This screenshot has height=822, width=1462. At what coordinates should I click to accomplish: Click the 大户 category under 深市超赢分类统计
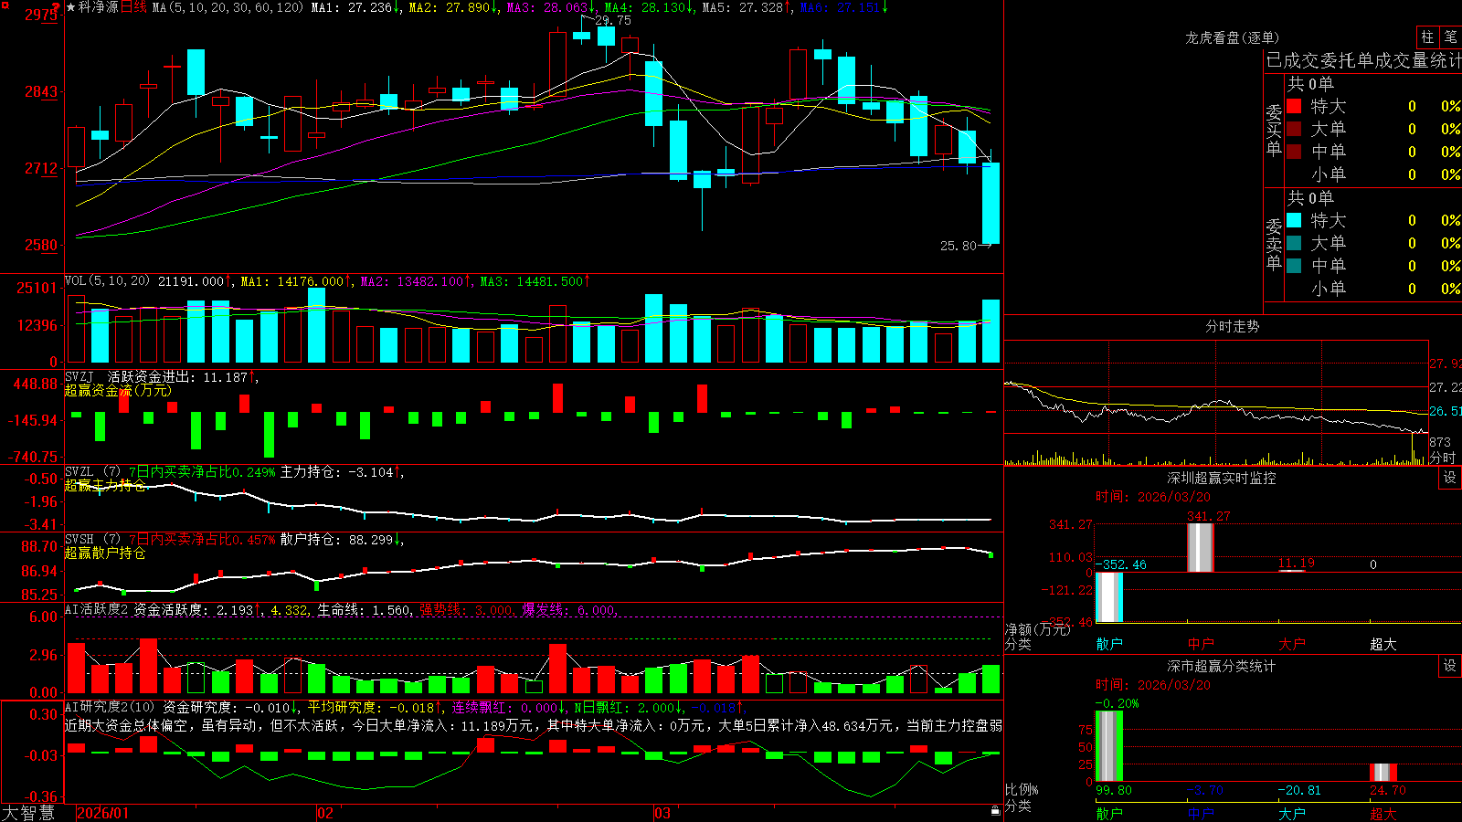[1292, 814]
